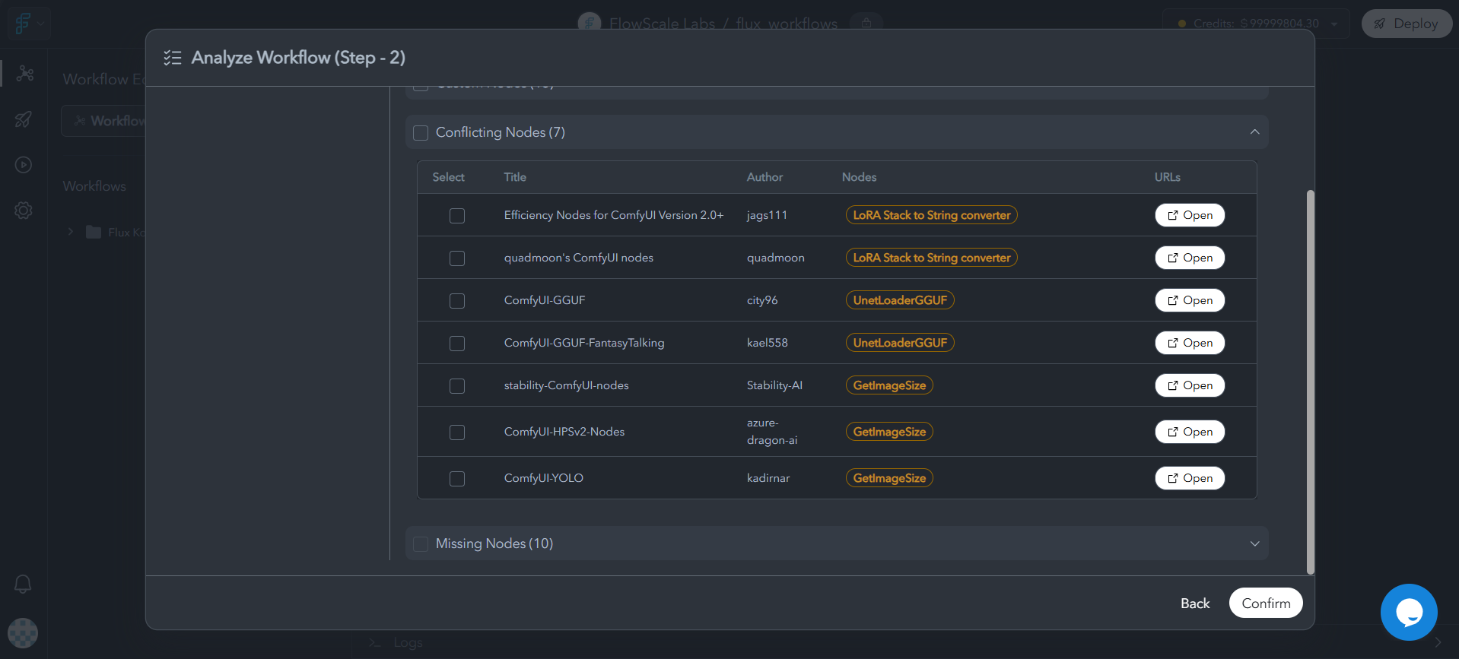The image size is (1459, 659).
Task: Open URL for ComfyUI-GGUF by city96
Action: coord(1190,300)
